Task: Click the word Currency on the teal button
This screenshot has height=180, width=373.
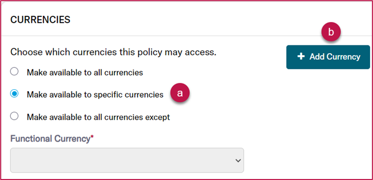Action: [x=344, y=57]
